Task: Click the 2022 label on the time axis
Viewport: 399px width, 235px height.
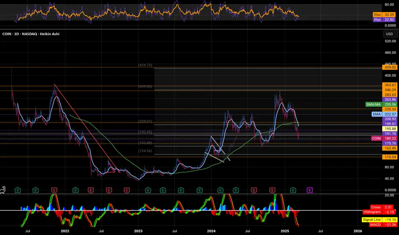Action: click(65, 231)
